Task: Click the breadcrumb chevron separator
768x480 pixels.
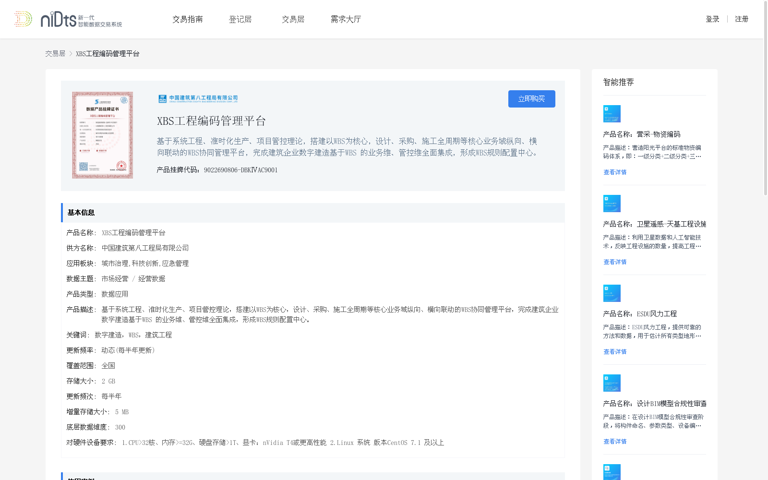Action: coord(71,54)
